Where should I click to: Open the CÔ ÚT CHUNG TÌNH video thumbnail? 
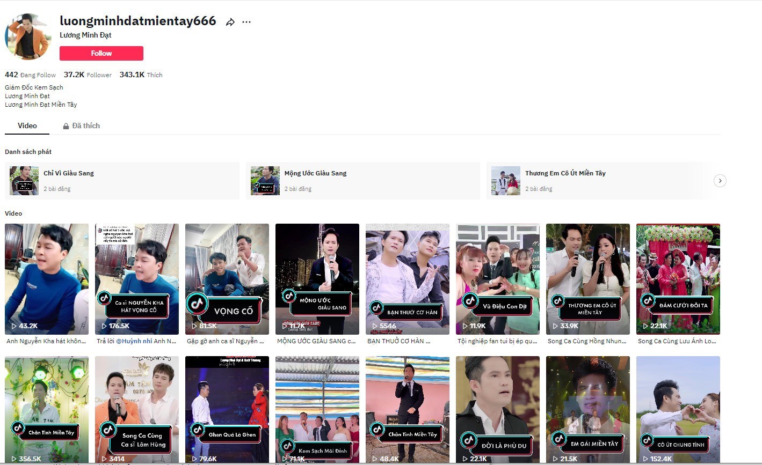pyautogui.click(x=678, y=409)
